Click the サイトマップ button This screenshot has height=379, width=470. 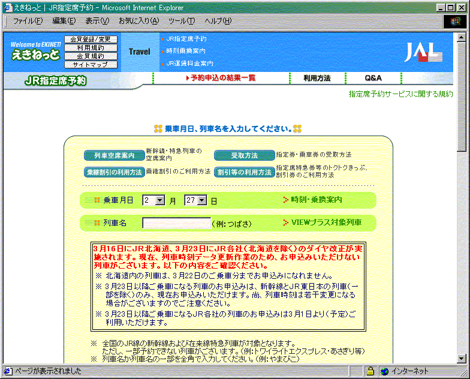pos(91,65)
